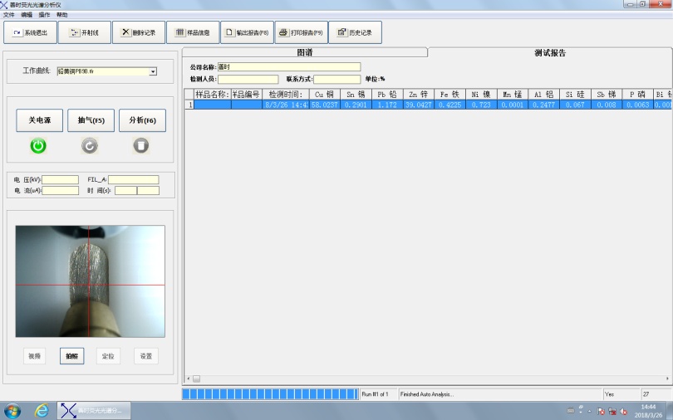Click the 样品名称 column header

pyautogui.click(x=213, y=95)
